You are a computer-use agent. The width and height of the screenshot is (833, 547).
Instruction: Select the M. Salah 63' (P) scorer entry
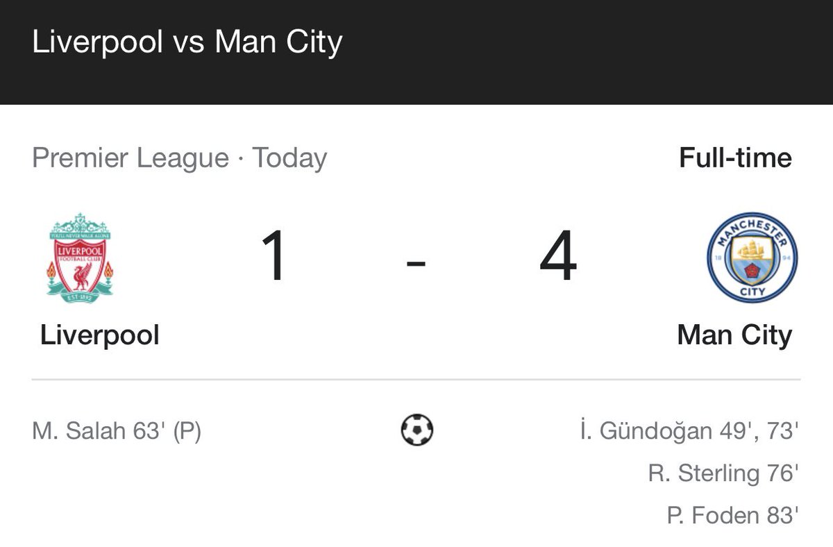point(117,432)
